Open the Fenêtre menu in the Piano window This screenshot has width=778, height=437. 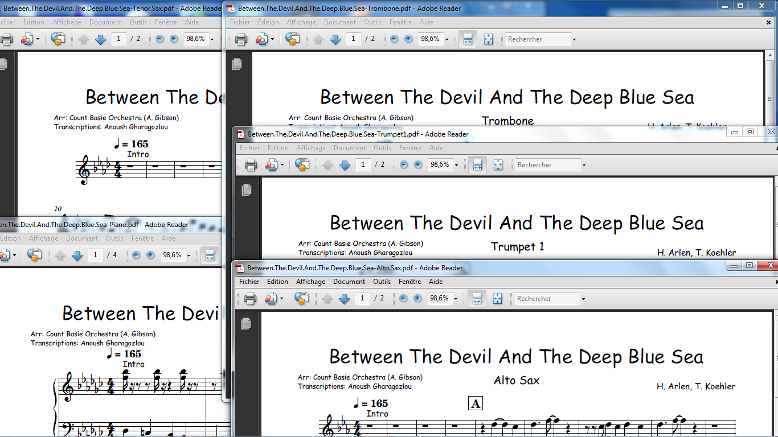(142, 238)
